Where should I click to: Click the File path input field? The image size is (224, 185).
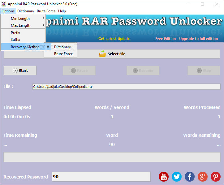127,87
